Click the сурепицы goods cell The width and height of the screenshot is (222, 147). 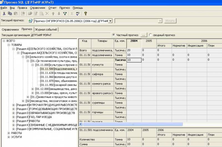point(102,103)
